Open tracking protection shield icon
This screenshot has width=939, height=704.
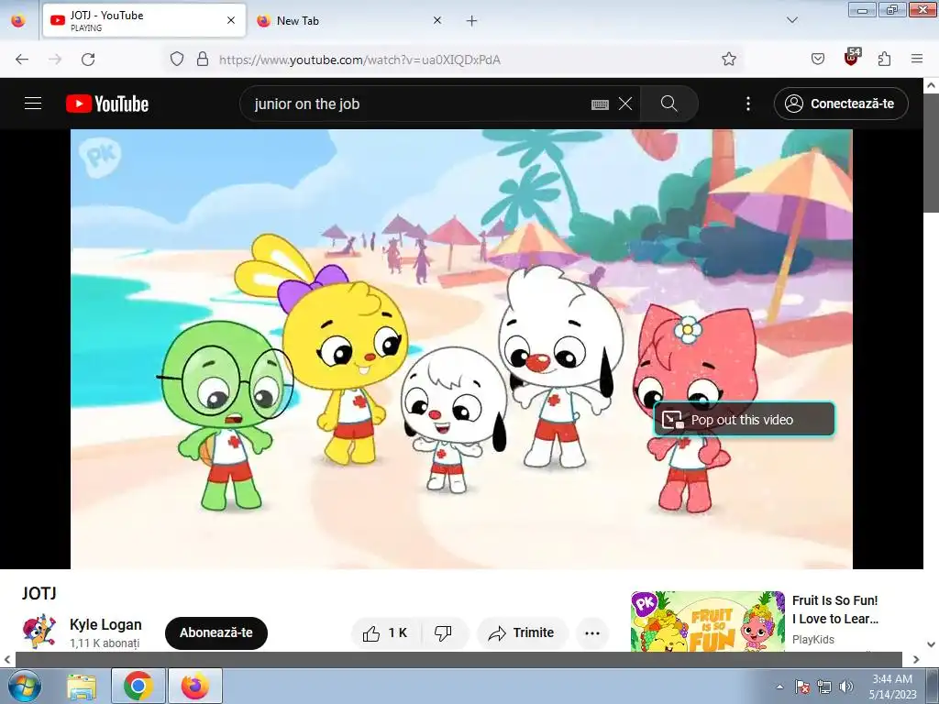[x=177, y=59]
